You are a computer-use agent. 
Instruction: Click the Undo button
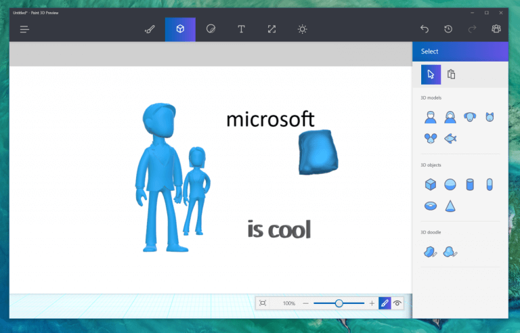[425, 29]
